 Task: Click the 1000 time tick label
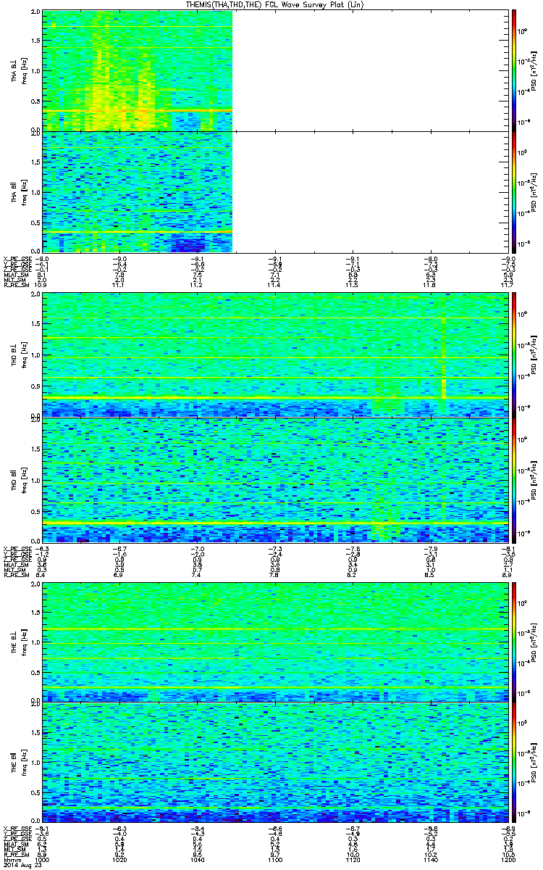point(43,860)
